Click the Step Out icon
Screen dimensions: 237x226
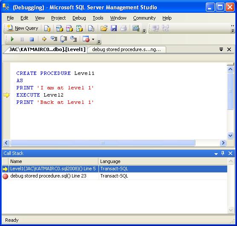(74, 39)
